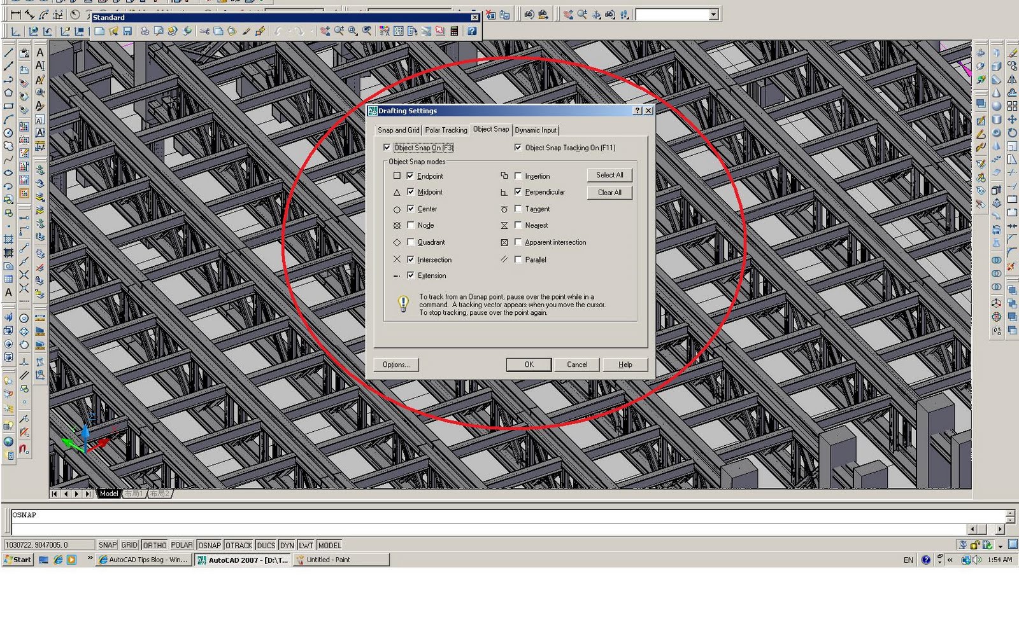Switch to Untitled - Paint taskbar window

point(341,560)
